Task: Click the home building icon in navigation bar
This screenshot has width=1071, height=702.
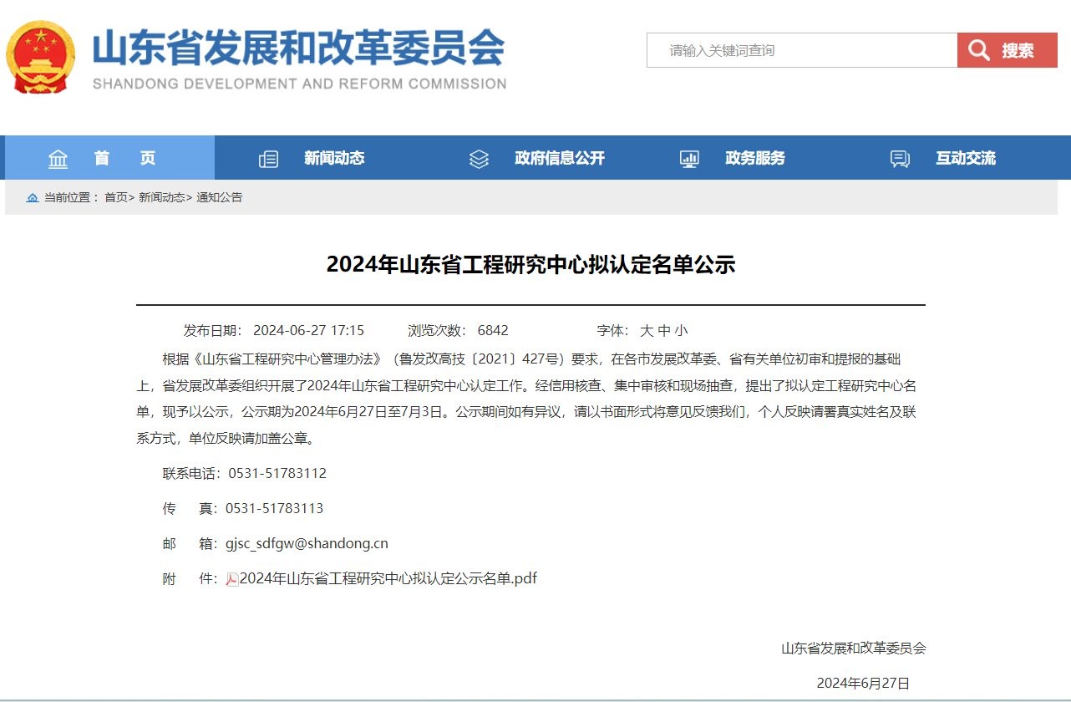Action: (57, 157)
